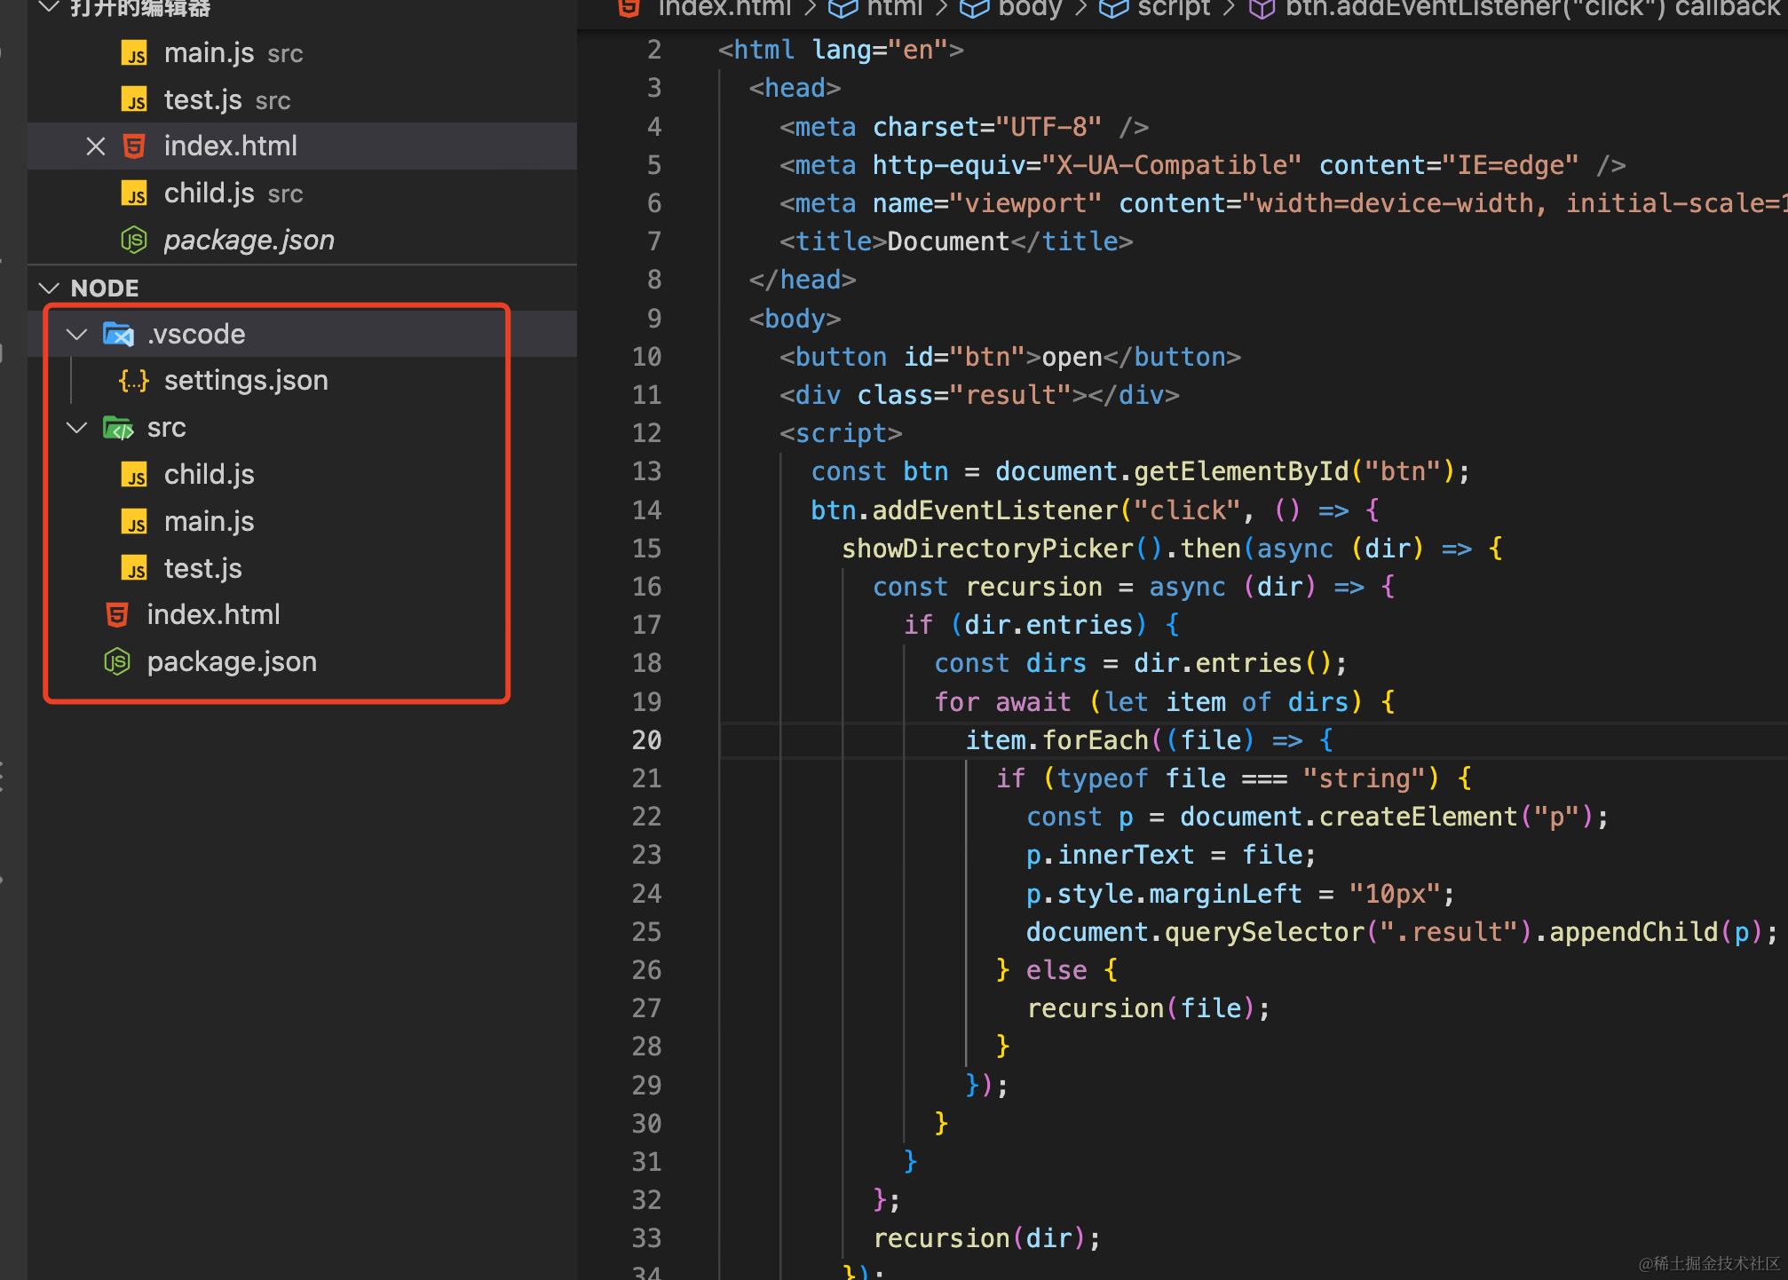1788x1280 pixels.
Task: Click 'marginLeft' on line 24
Action: [1225, 894]
